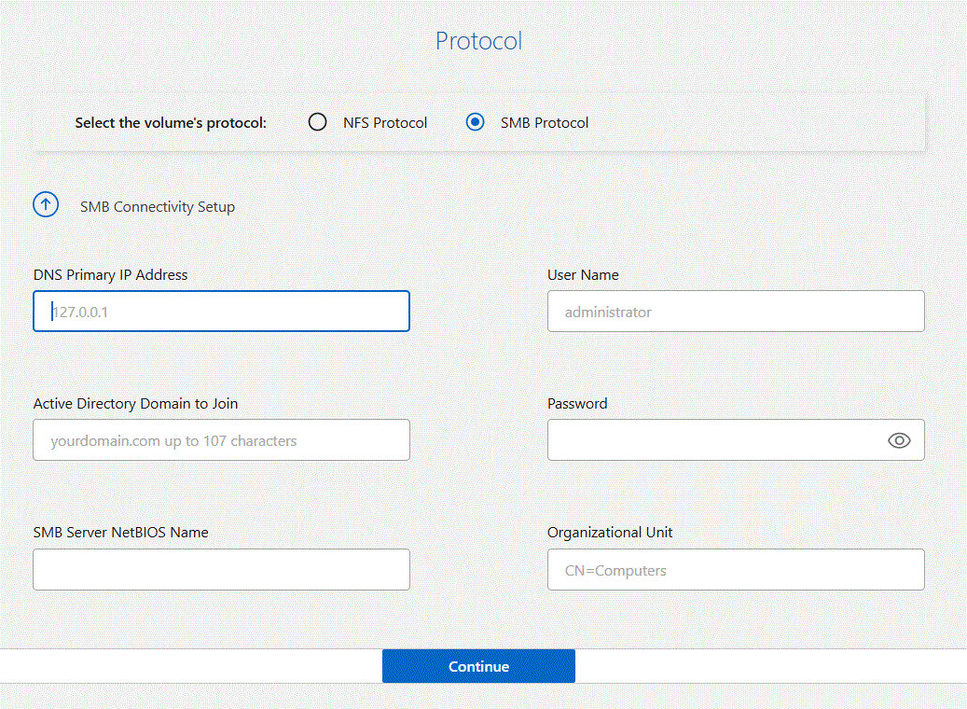
Task: Select the SMB Protocol radio button
Action: coord(476,121)
